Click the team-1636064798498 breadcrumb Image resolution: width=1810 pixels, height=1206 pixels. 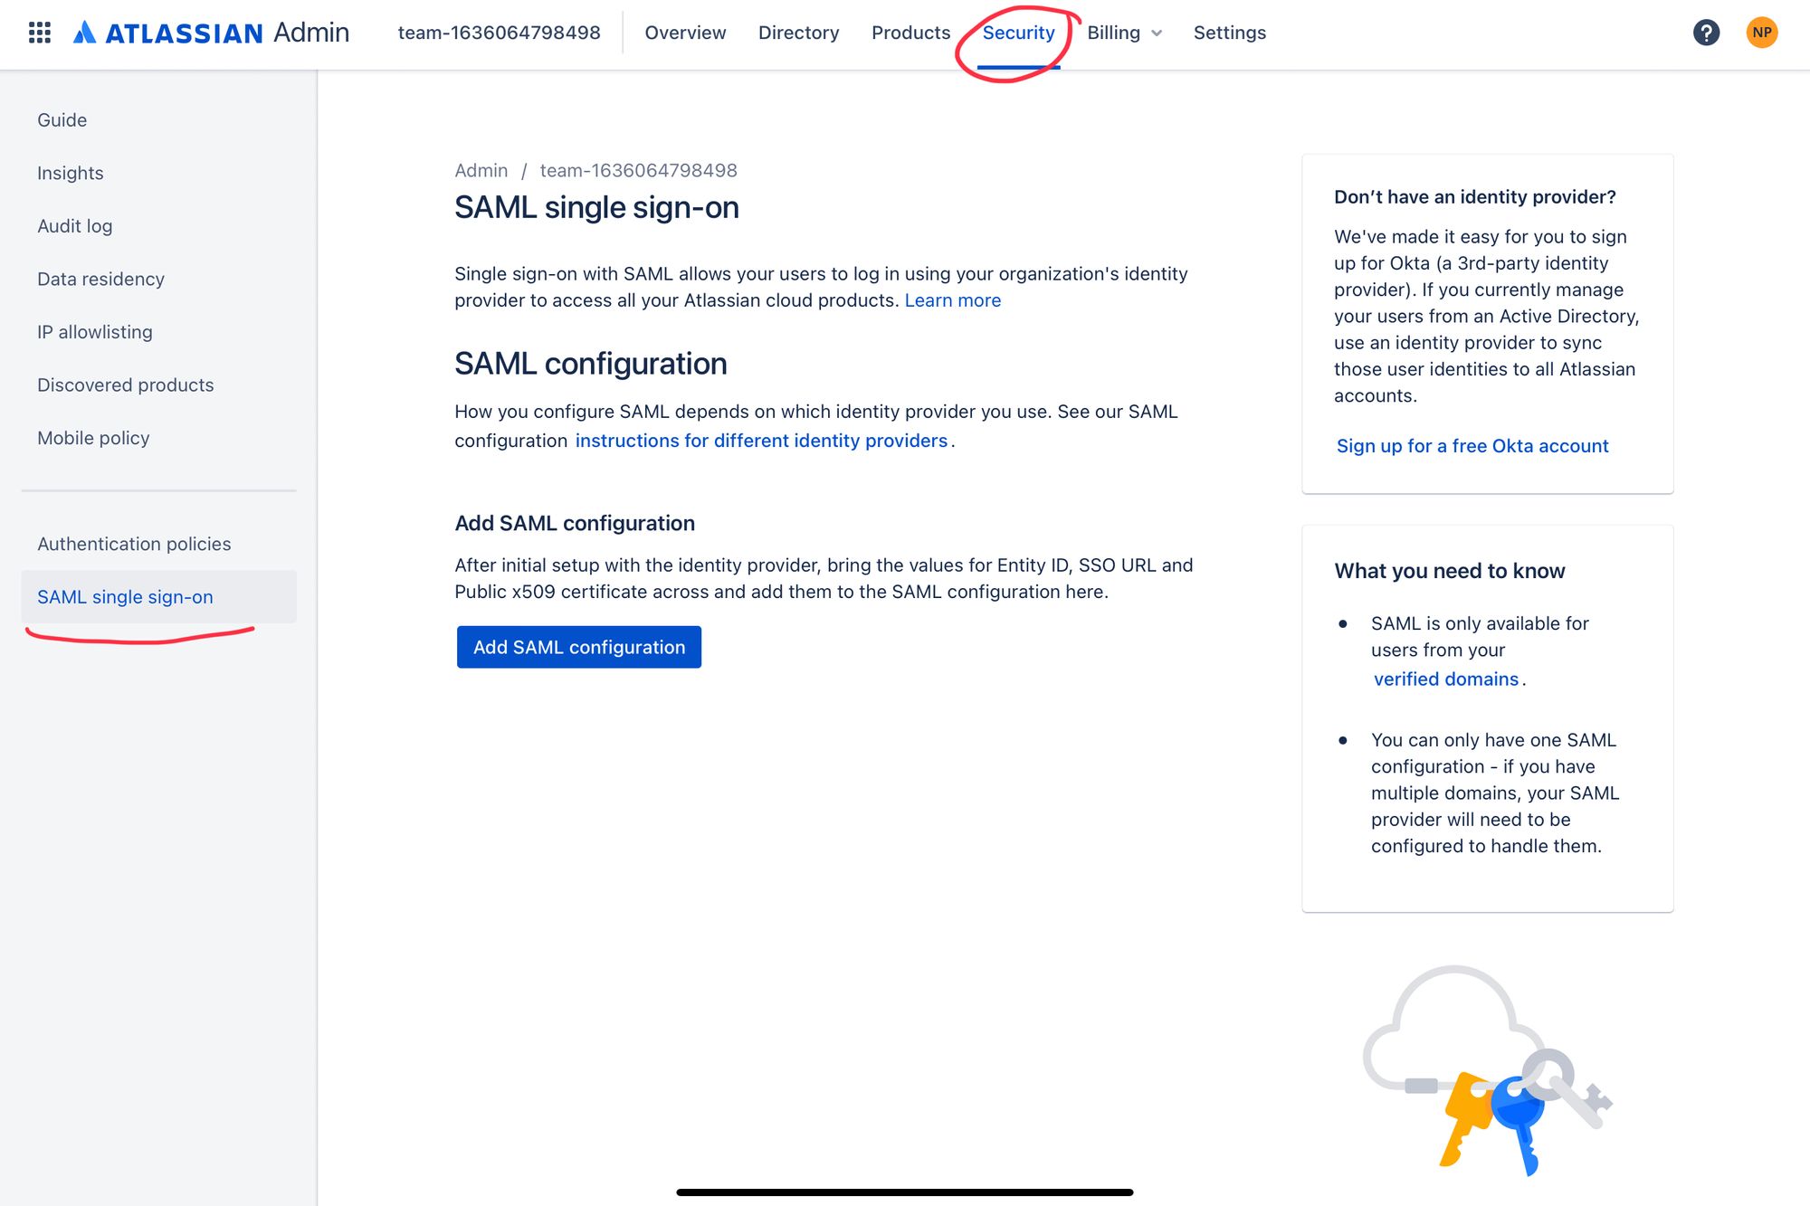(638, 170)
